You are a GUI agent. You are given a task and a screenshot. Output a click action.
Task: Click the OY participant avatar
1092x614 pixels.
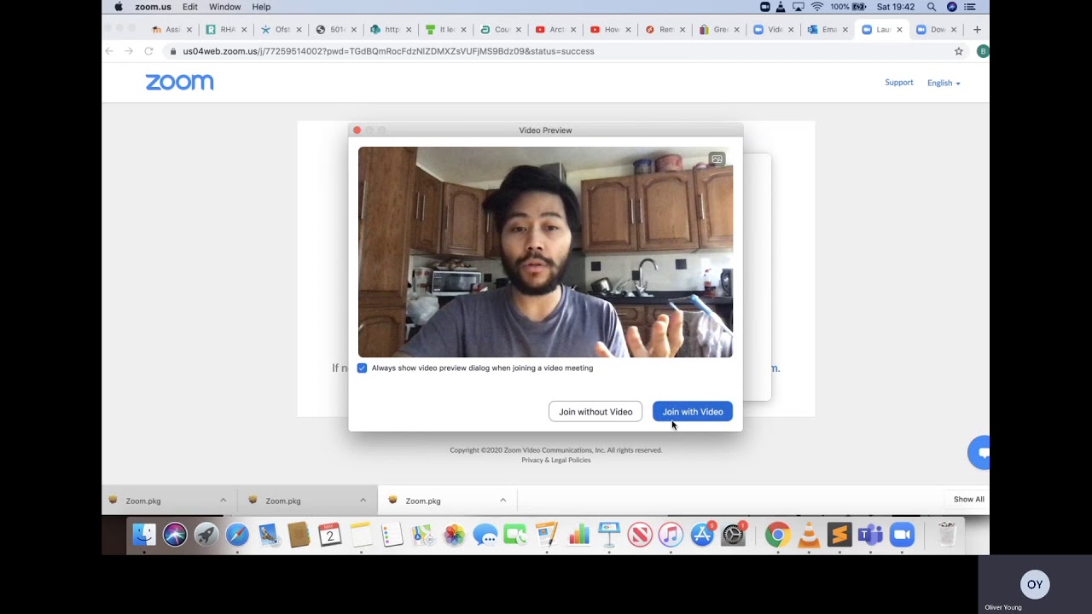[x=1035, y=584]
